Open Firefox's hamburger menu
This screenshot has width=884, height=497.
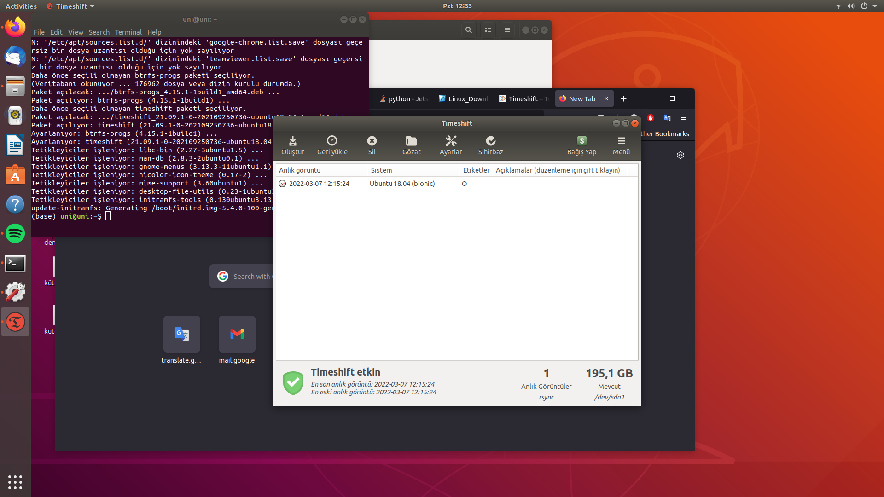pyautogui.click(x=684, y=118)
